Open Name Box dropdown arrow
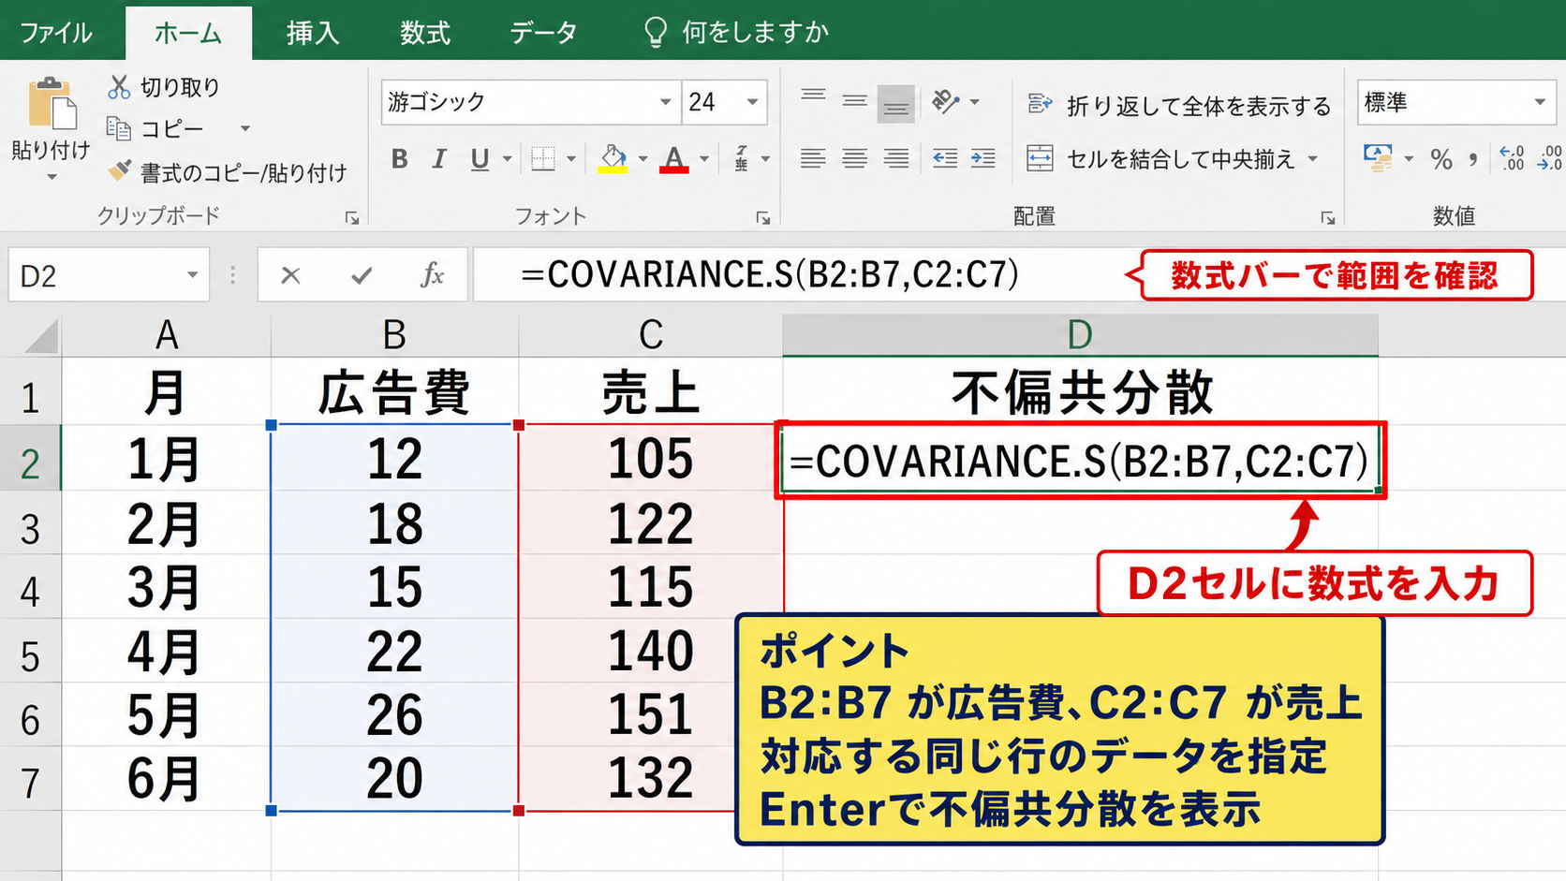This screenshot has height=881, width=1566. (192, 275)
